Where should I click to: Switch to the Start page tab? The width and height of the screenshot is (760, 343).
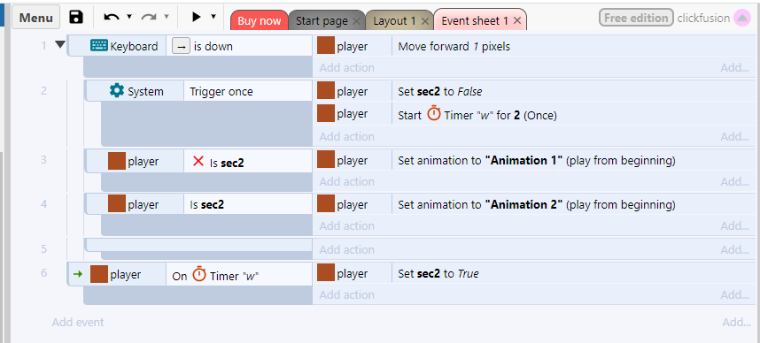(327, 21)
